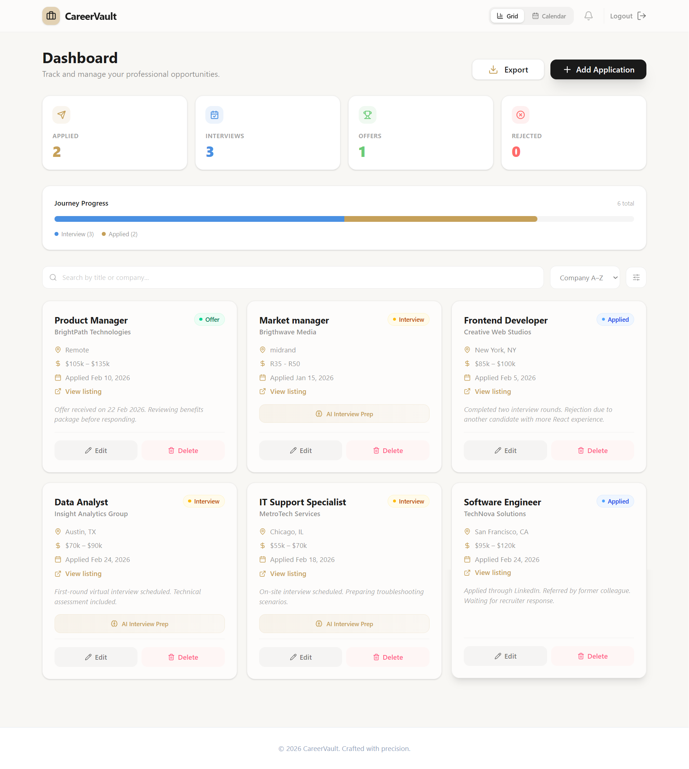
Task: Focus the Search by title or company field
Action: pyautogui.click(x=293, y=278)
